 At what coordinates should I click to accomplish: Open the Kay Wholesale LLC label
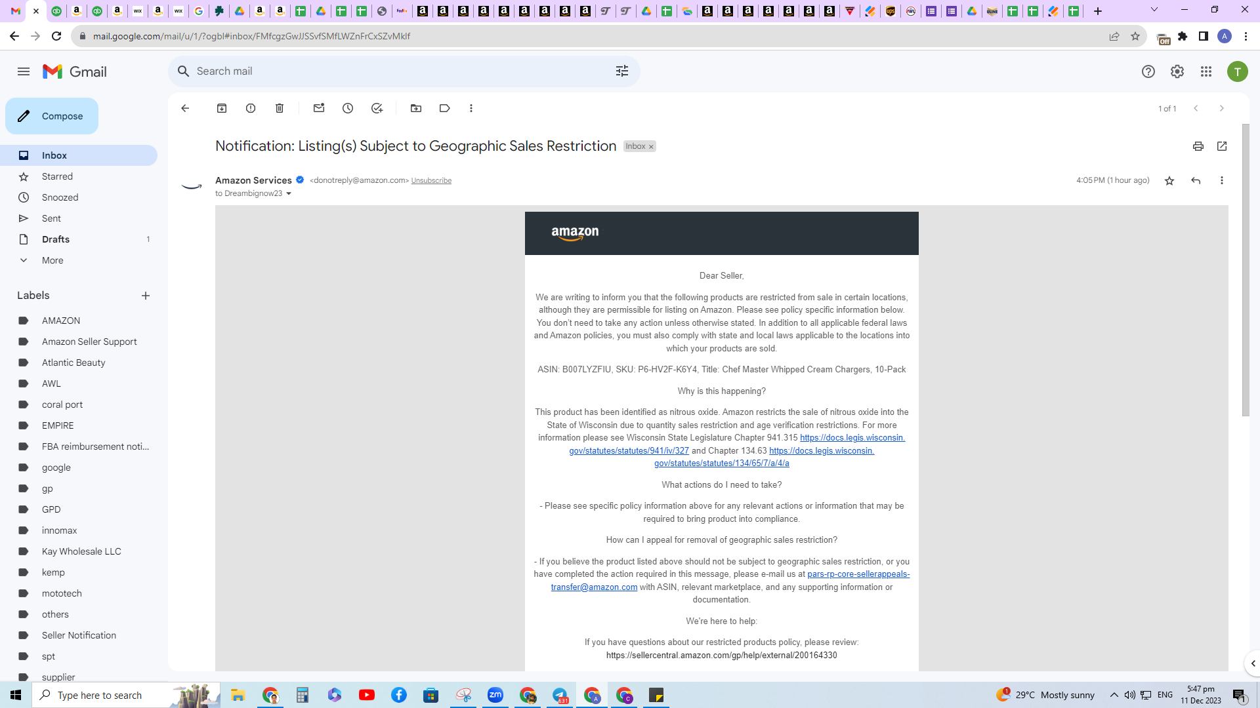click(x=79, y=551)
